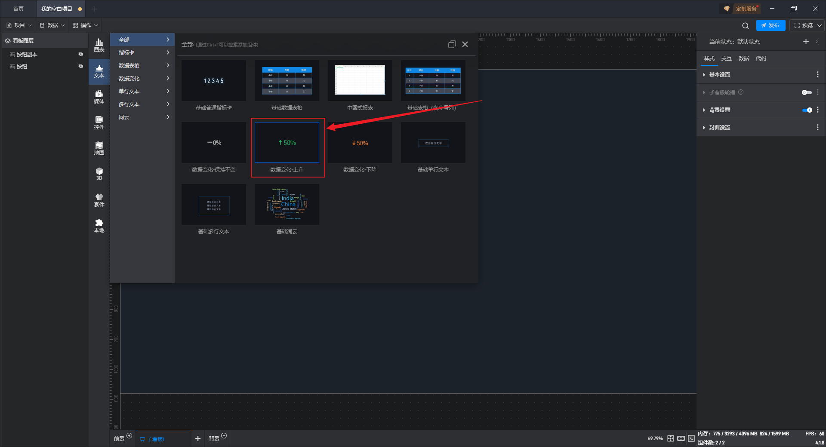Click the search magnifier icon in top bar
Viewport: 826px width, 447px height.
[745, 26]
